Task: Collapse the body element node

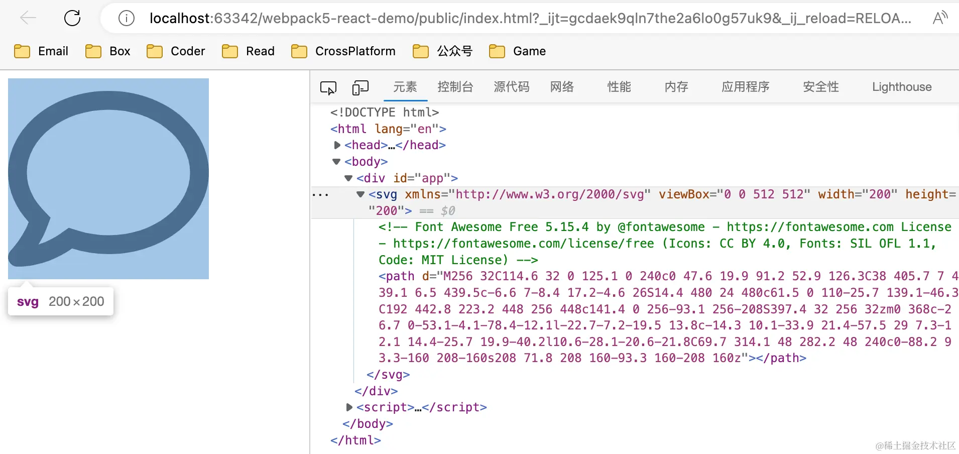Action: 335,161
